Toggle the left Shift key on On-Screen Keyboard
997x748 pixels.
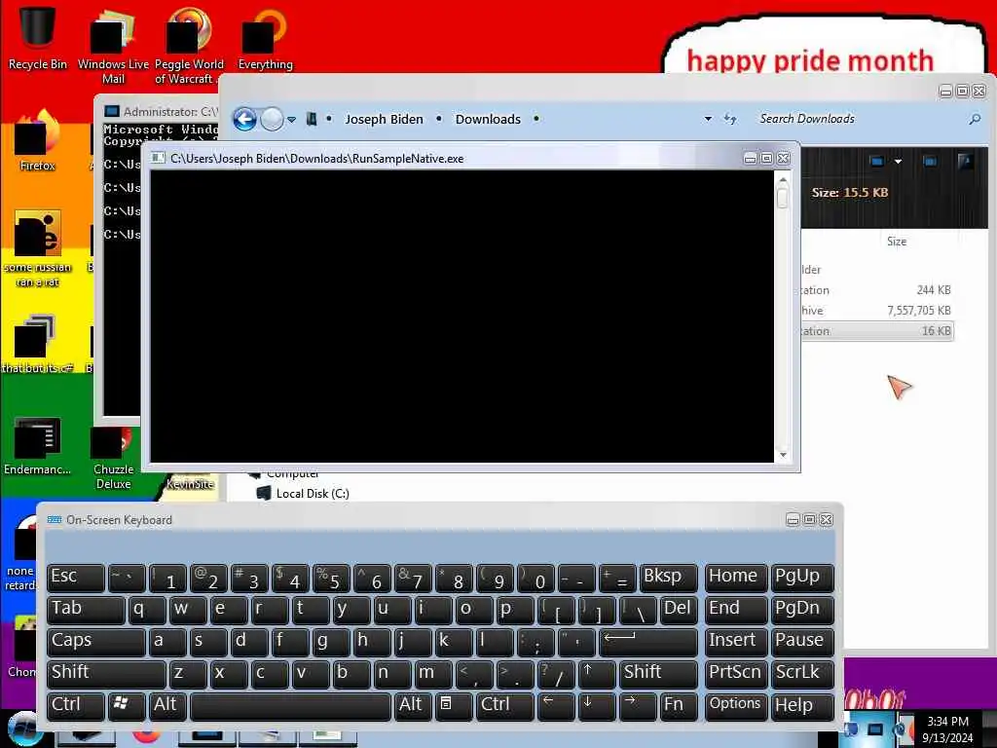click(x=106, y=674)
